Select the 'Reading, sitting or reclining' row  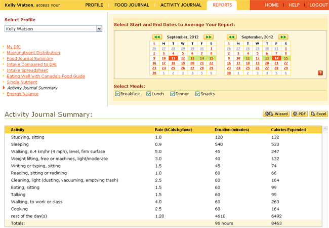[x=163, y=173]
